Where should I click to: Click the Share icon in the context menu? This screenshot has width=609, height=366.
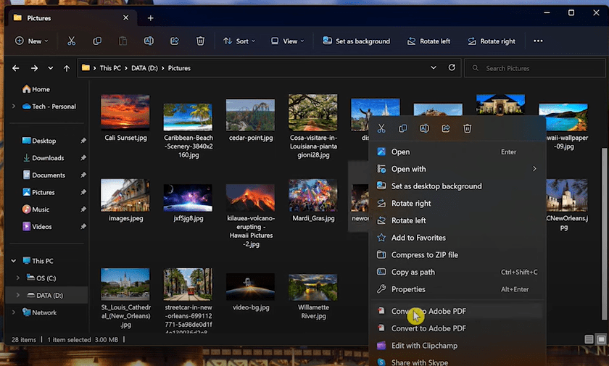coord(445,128)
